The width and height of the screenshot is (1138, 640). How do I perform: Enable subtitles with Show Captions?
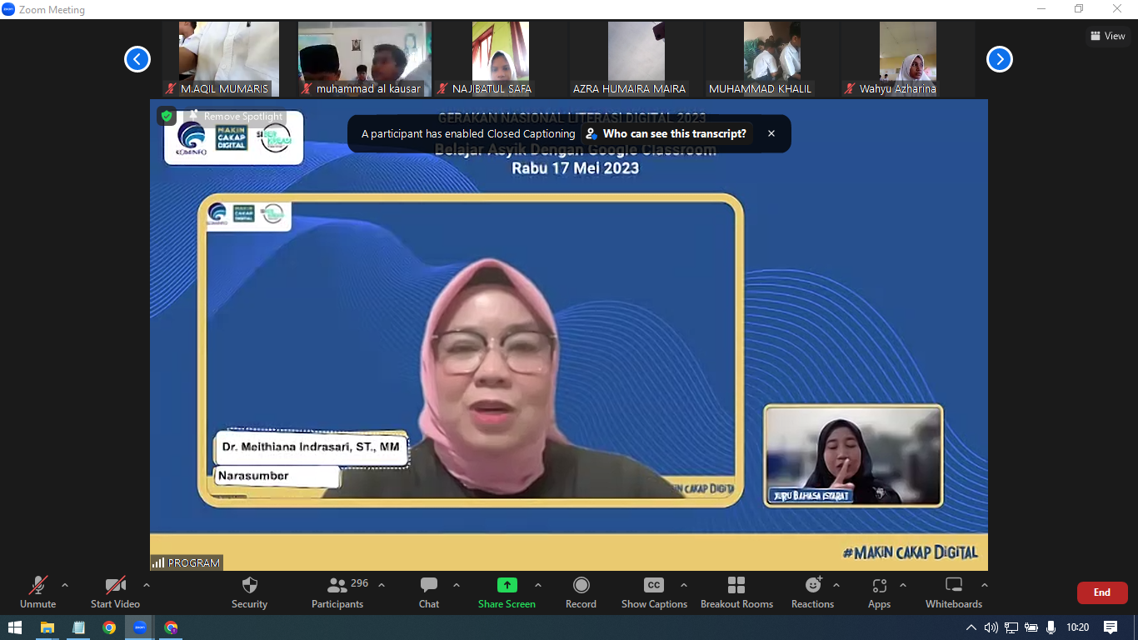point(654,592)
